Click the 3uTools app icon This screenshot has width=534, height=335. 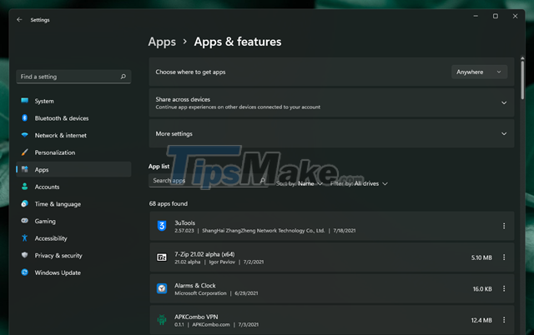tap(162, 226)
